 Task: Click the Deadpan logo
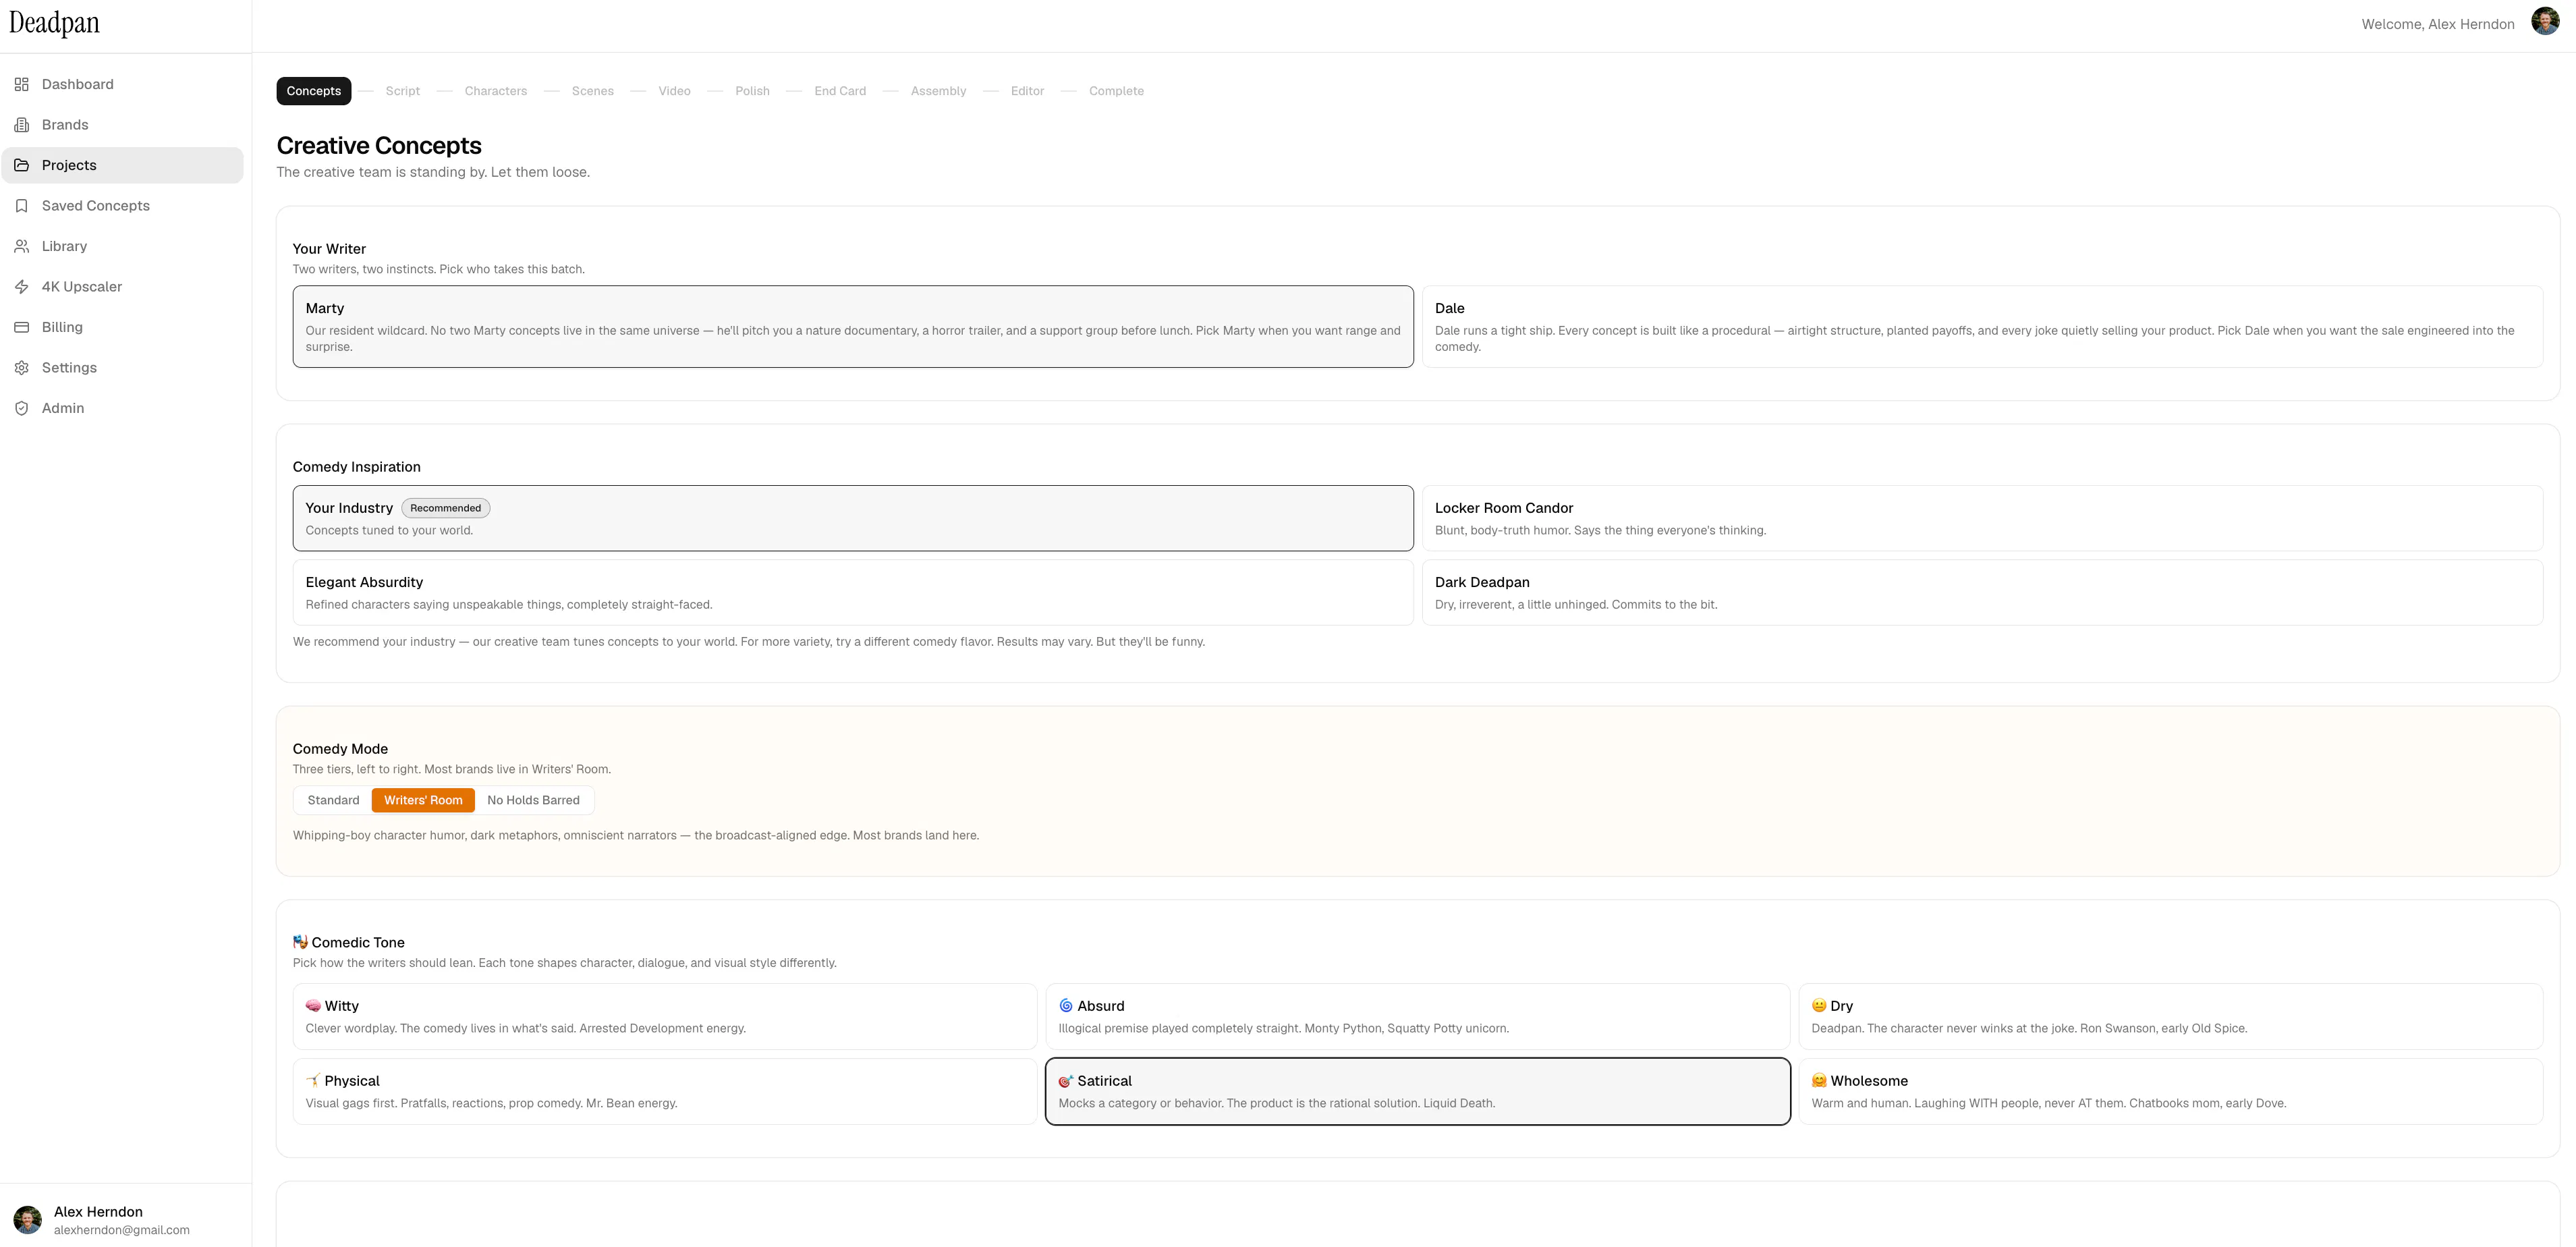[55, 24]
